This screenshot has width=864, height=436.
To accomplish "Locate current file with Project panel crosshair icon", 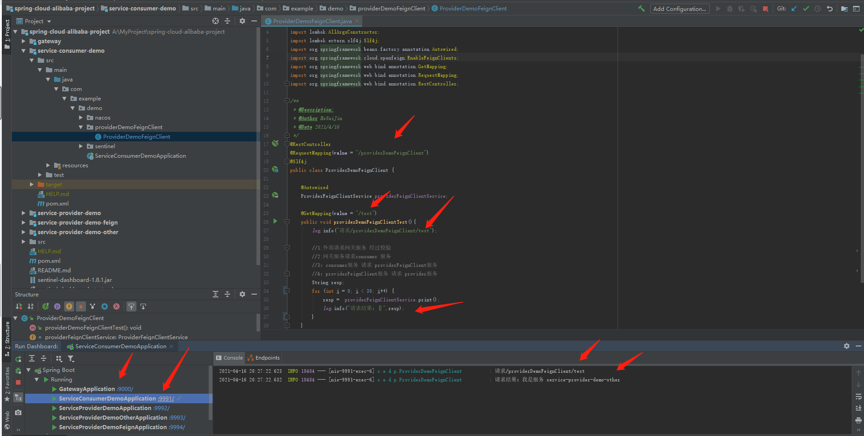I will pos(216,21).
